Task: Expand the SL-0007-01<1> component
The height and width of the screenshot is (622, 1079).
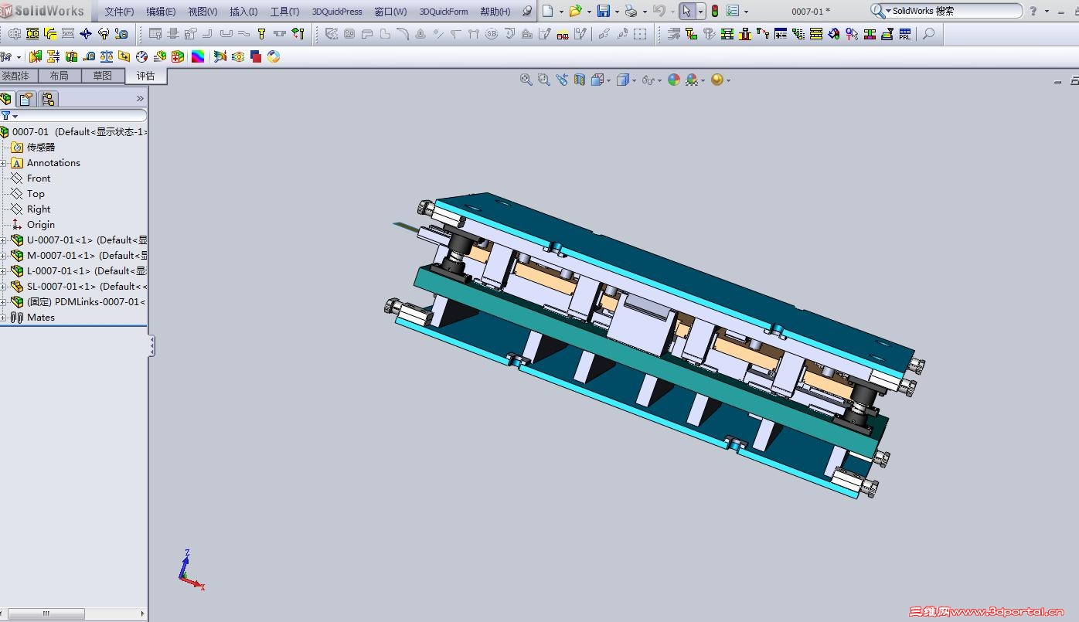Action: pyautogui.click(x=3, y=287)
